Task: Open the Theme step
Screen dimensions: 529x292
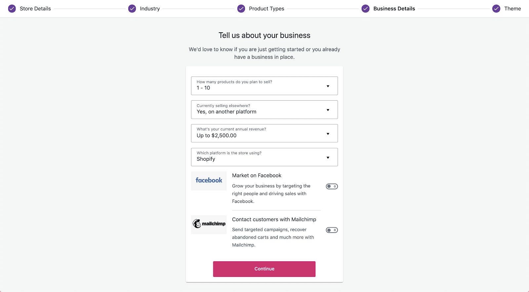Action: [512, 9]
